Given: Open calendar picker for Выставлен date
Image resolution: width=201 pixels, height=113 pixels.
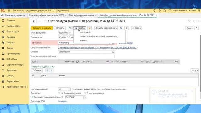Looking at the screenshot, I should pos(85,97).
